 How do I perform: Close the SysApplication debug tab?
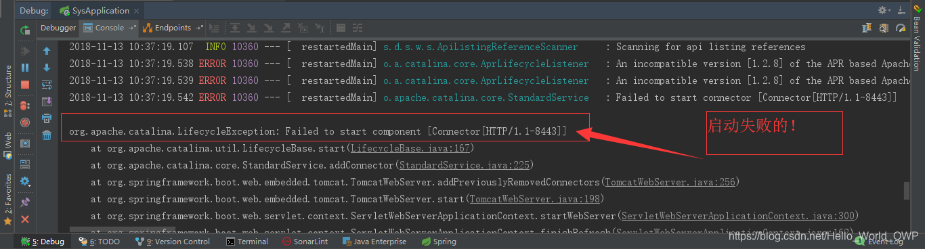click(x=137, y=11)
